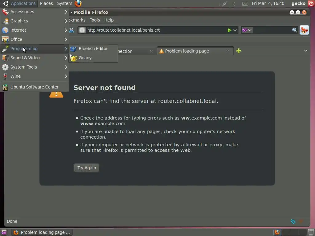Click the mail envelope indicator icon
315x236 pixels.
(x=245, y=3)
